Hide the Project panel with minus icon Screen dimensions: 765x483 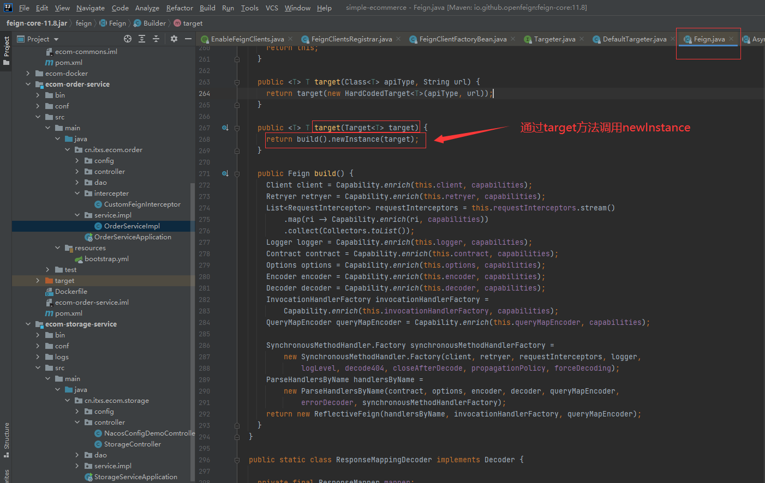coord(188,39)
